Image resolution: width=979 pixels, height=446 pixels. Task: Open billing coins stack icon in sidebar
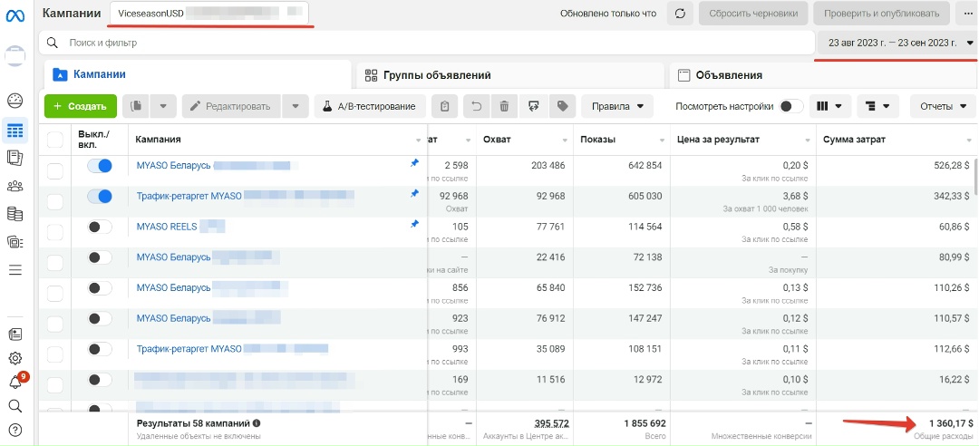[x=15, y=214]
